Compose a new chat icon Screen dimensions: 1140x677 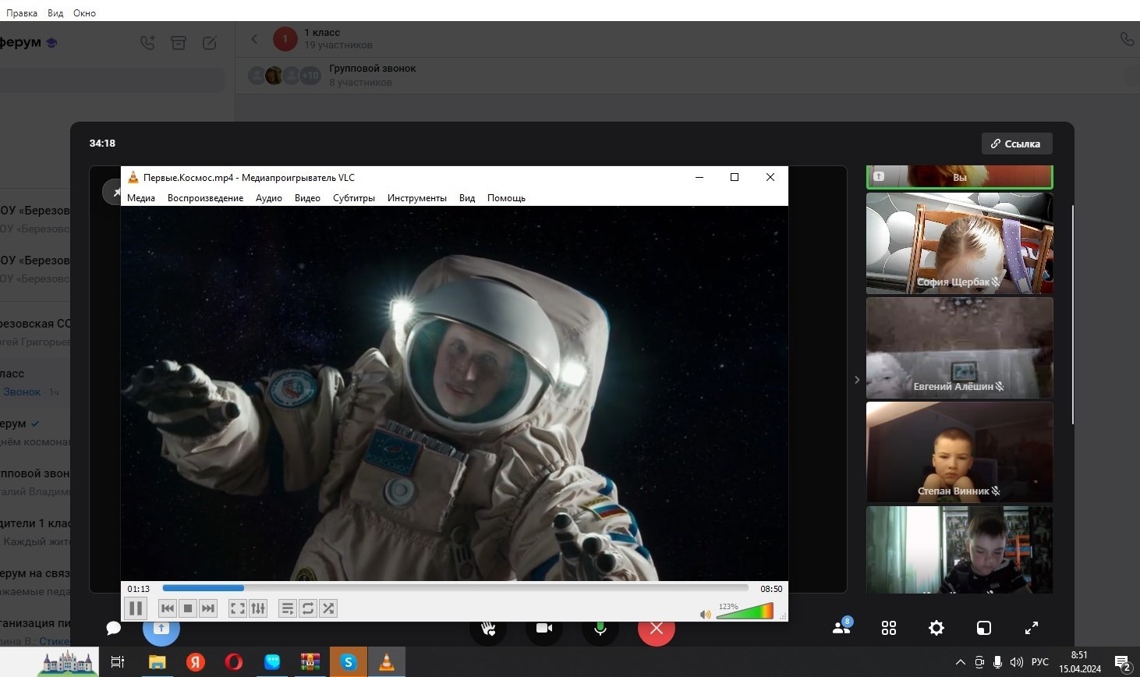coord(210,43)
